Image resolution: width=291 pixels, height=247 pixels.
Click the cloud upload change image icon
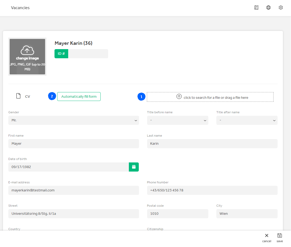coord(27,50)
